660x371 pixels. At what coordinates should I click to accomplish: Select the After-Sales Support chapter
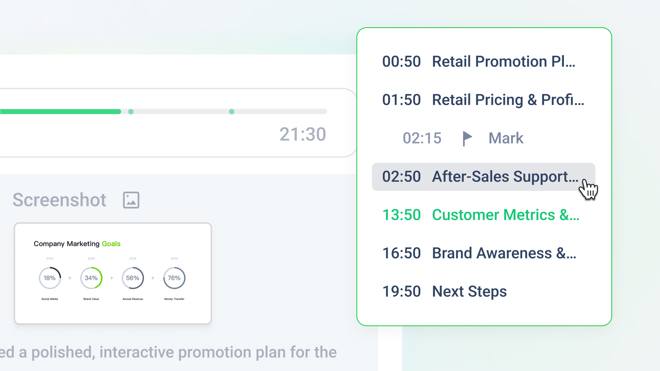(x=480, y=177)
